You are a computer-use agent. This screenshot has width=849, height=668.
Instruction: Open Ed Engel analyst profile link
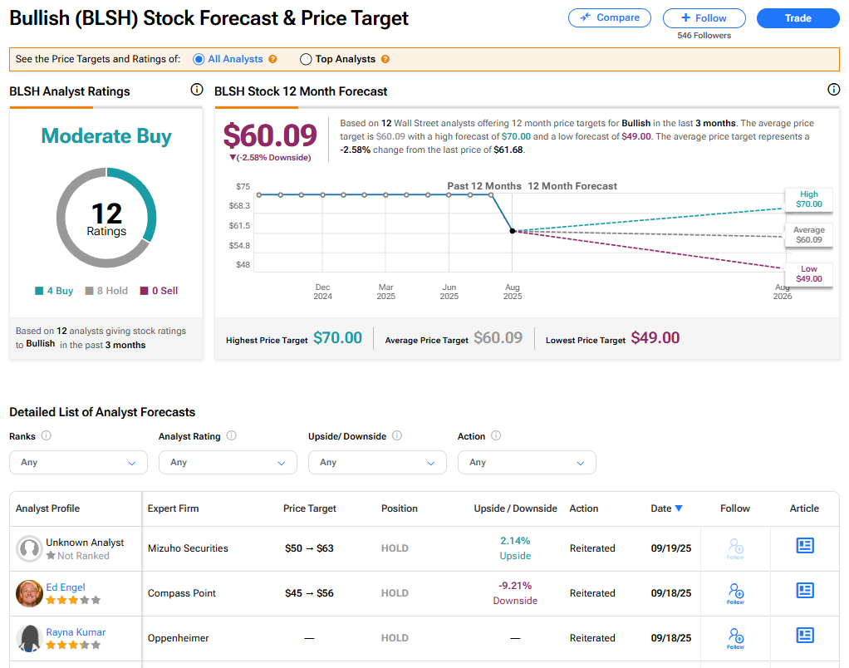[66, 587]
